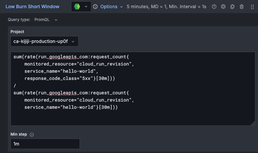Screen dimensions: 258x153
Task: Duplicate the query with the copy icon
Action: [232, 7]
